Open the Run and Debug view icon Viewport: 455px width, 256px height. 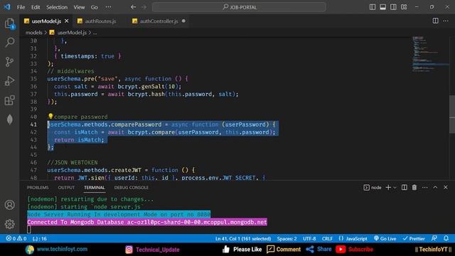click(9, 81)
